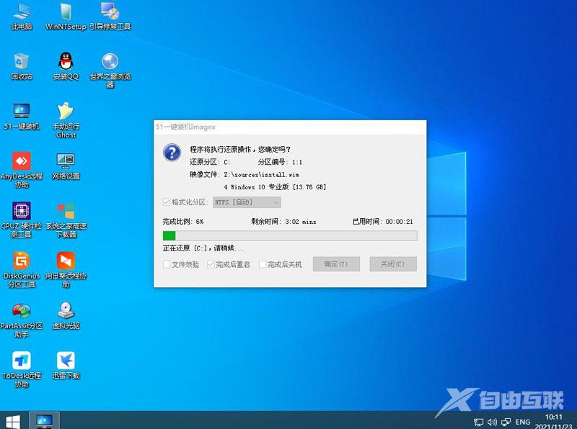Click the 已用时间: 00:00:21 text
Image resolution: width=577 pixels, height=429 pixels.
[x=383, y=222]
